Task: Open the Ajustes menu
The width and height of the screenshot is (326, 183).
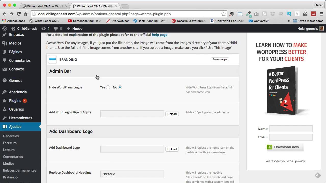Action: (20, 127)
